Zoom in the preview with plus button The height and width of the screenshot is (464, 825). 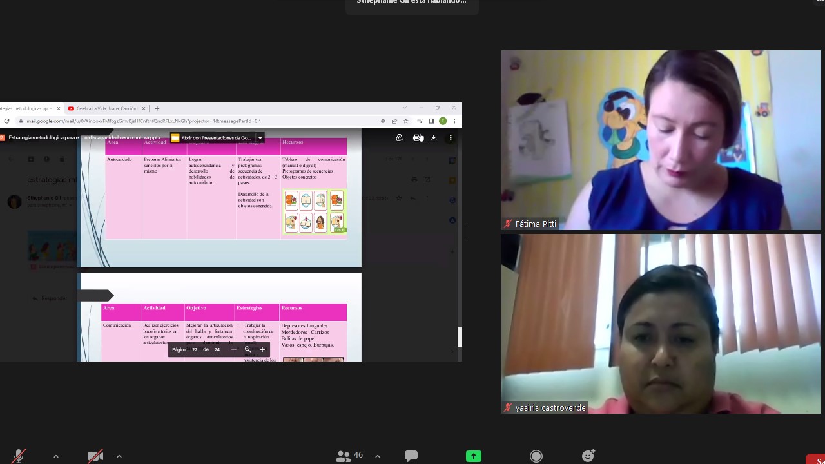tap(262, 349)
